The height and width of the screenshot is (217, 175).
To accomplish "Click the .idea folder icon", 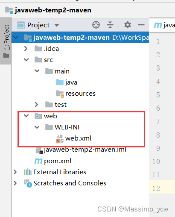I will pos(38,48).
